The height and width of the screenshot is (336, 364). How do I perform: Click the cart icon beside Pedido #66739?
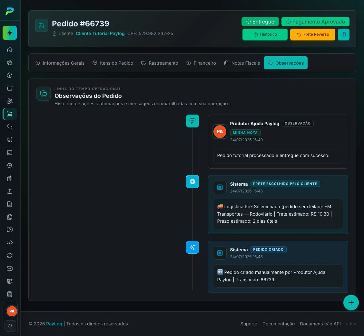click(x=42, y=25)
